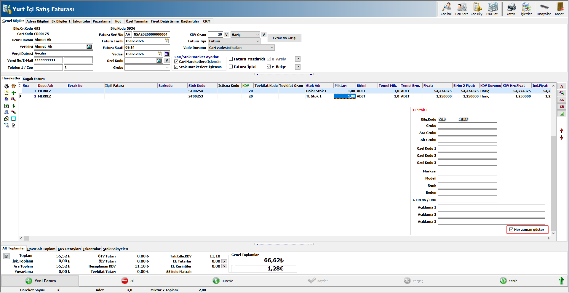569x293 pixels.
Task: Click the İşlemler toolbar icon
Action: click(x=526, y=7)
